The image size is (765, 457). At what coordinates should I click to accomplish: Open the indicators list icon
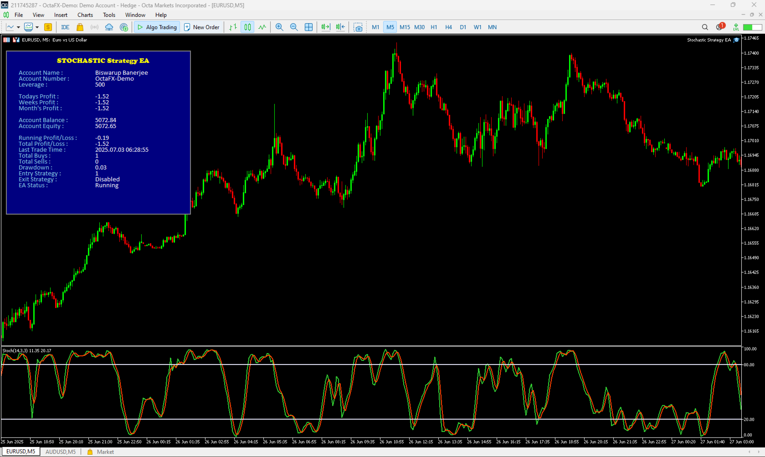click(x=28, y=27)
